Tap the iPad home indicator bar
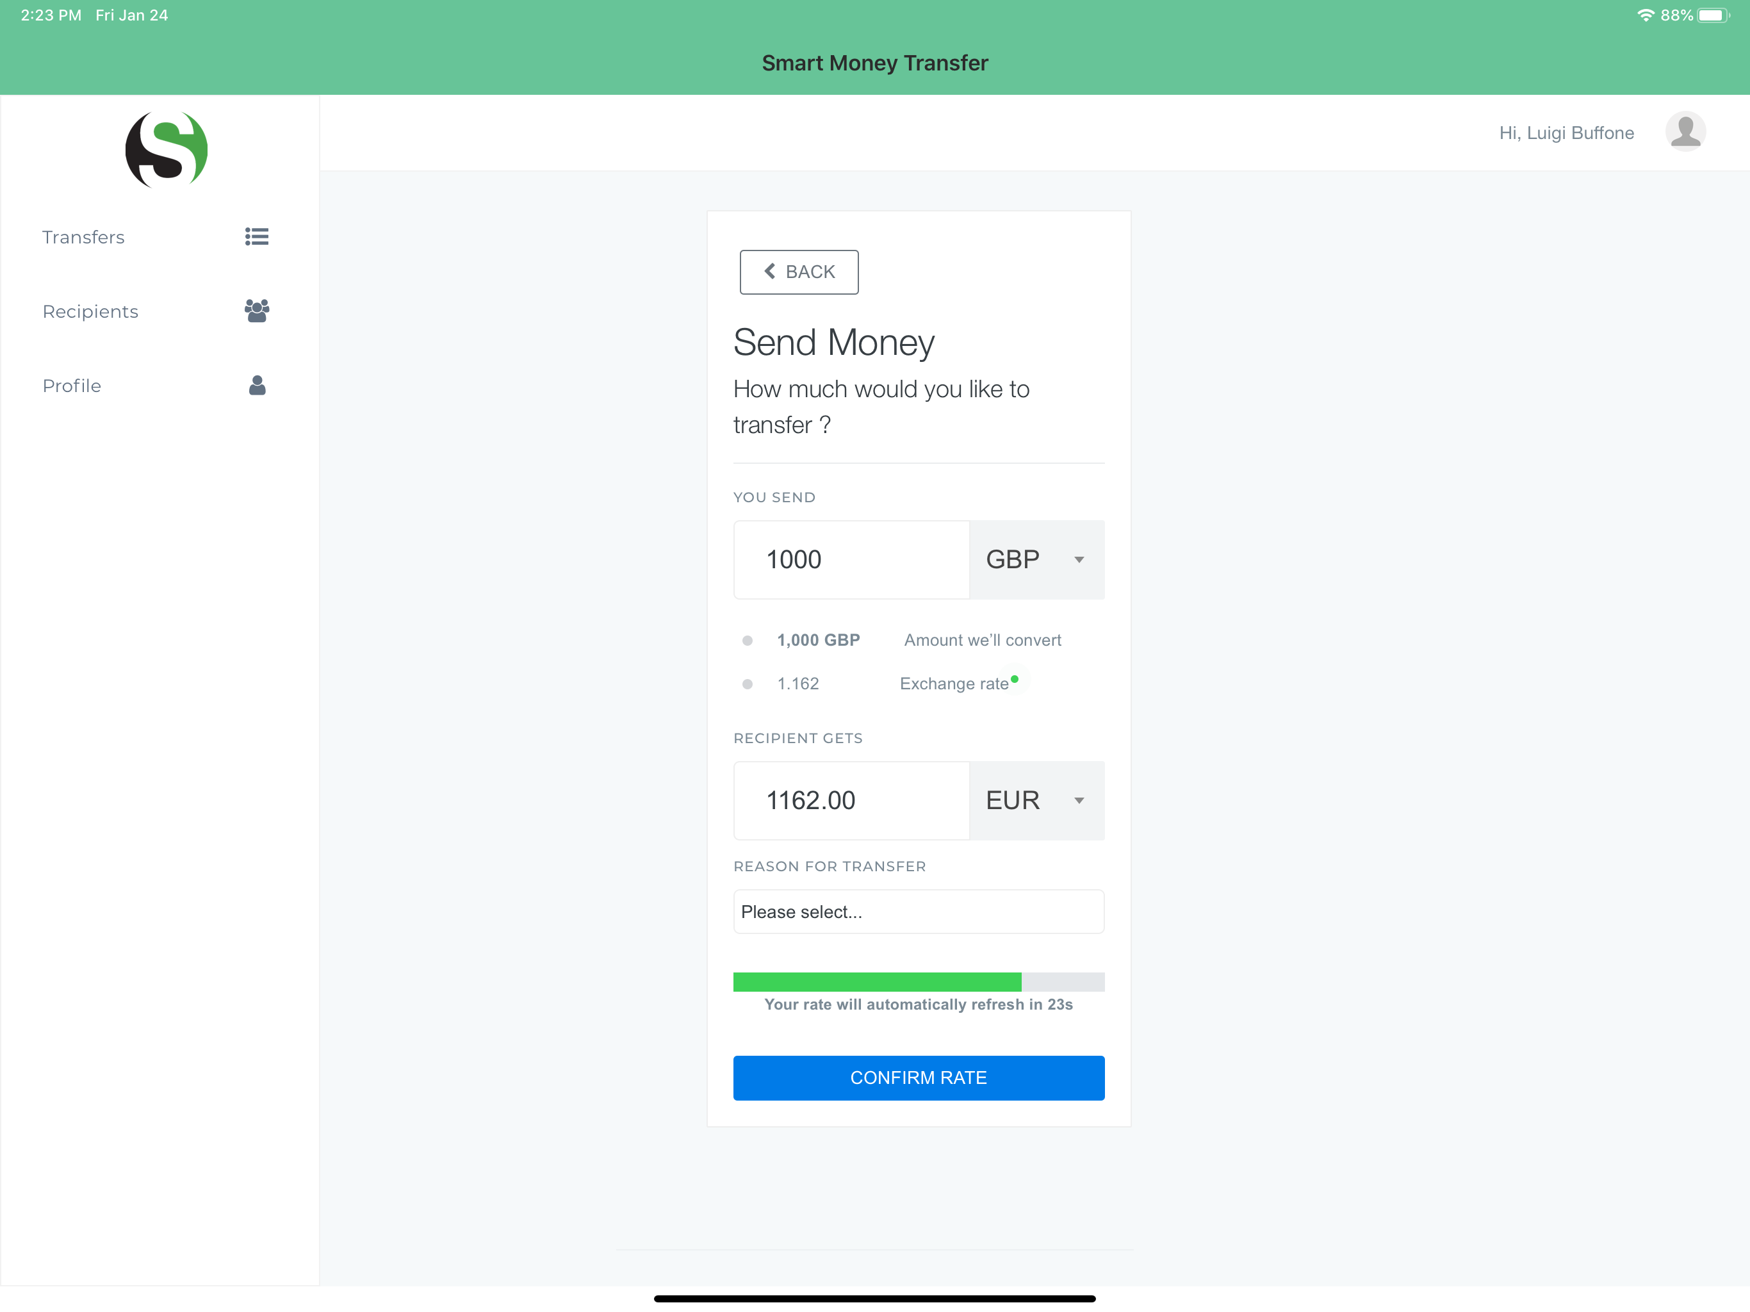The image size is (1750, 1312). click(875, 1298)
